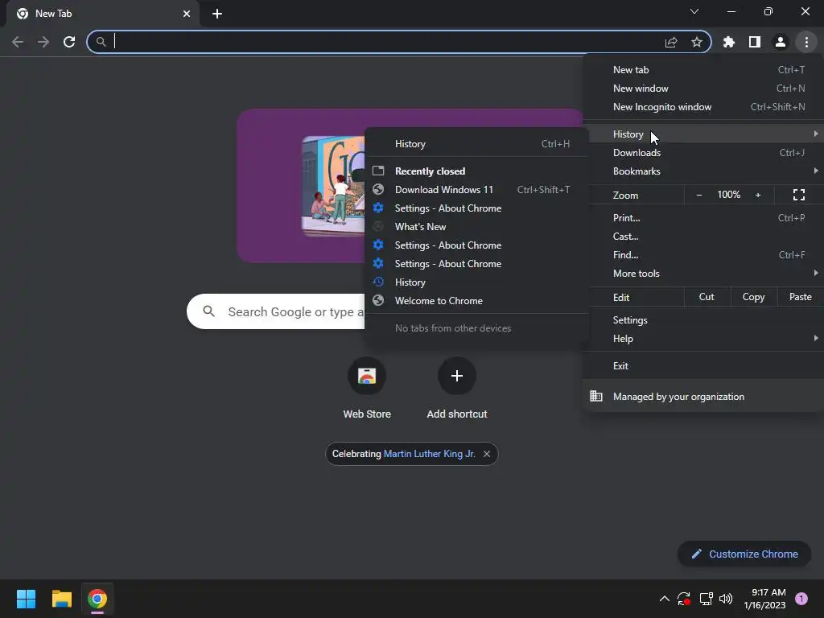Choose Find... in the Chrome menu

[x=703, y=255]
